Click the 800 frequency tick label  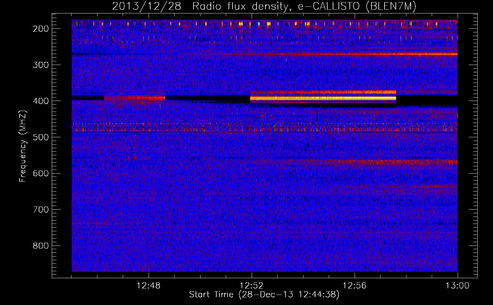point(41,246)
